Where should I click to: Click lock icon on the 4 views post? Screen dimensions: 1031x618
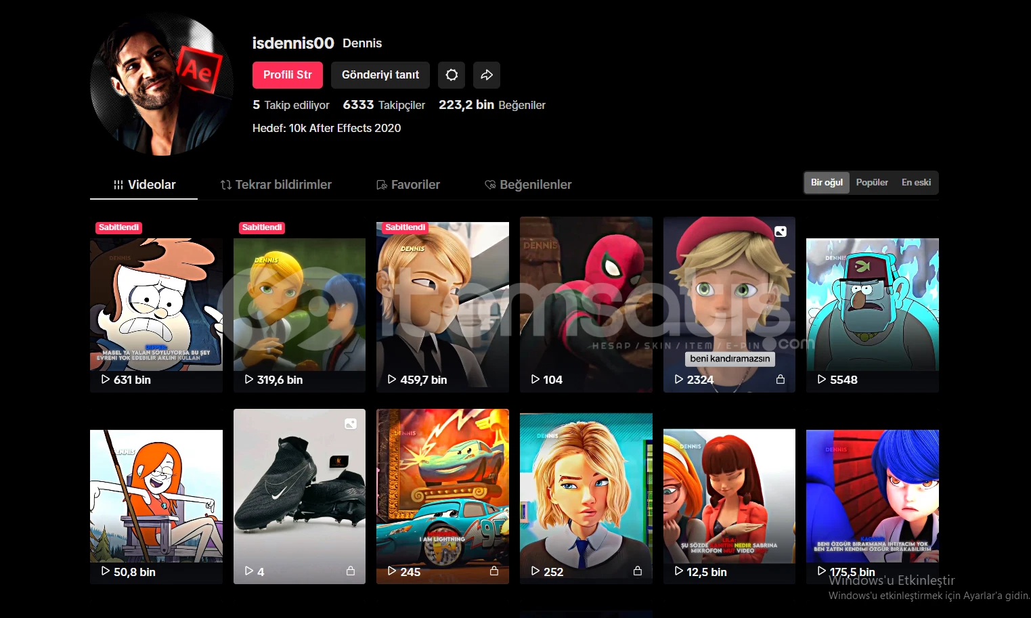[351, 571]
